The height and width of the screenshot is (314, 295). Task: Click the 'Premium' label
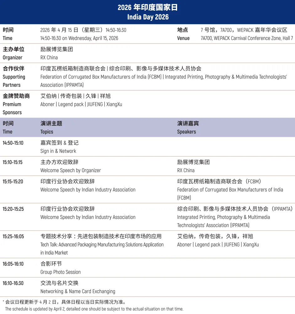click(x=12, y=104)
